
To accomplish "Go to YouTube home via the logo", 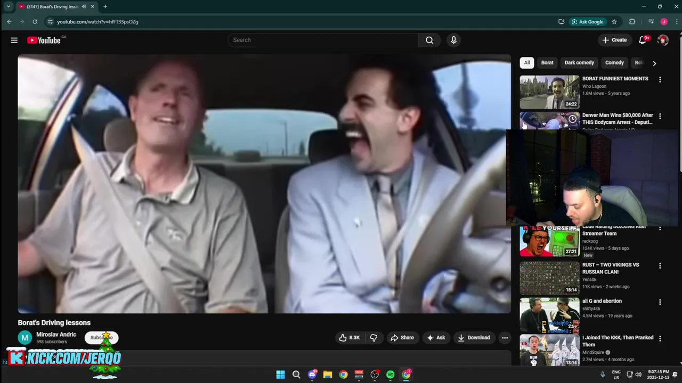I will coord(44,40).
